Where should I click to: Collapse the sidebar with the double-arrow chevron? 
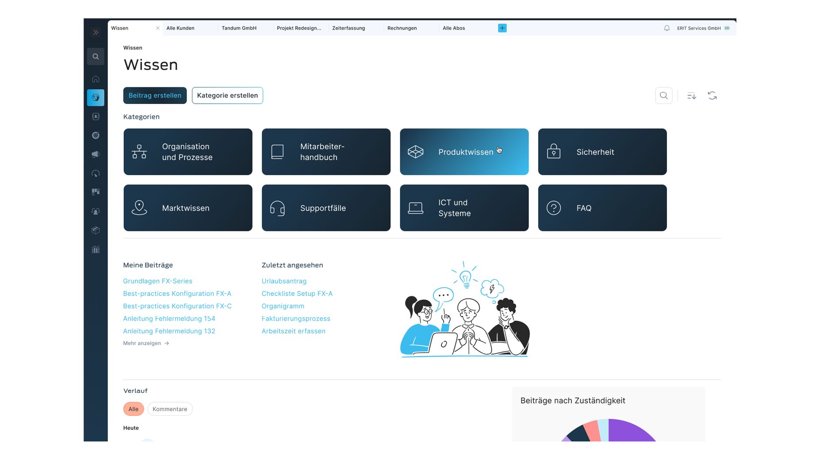click(96, 32)
